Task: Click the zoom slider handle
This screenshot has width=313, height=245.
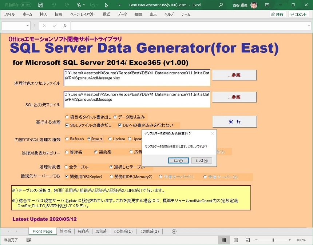Action: 273,240
